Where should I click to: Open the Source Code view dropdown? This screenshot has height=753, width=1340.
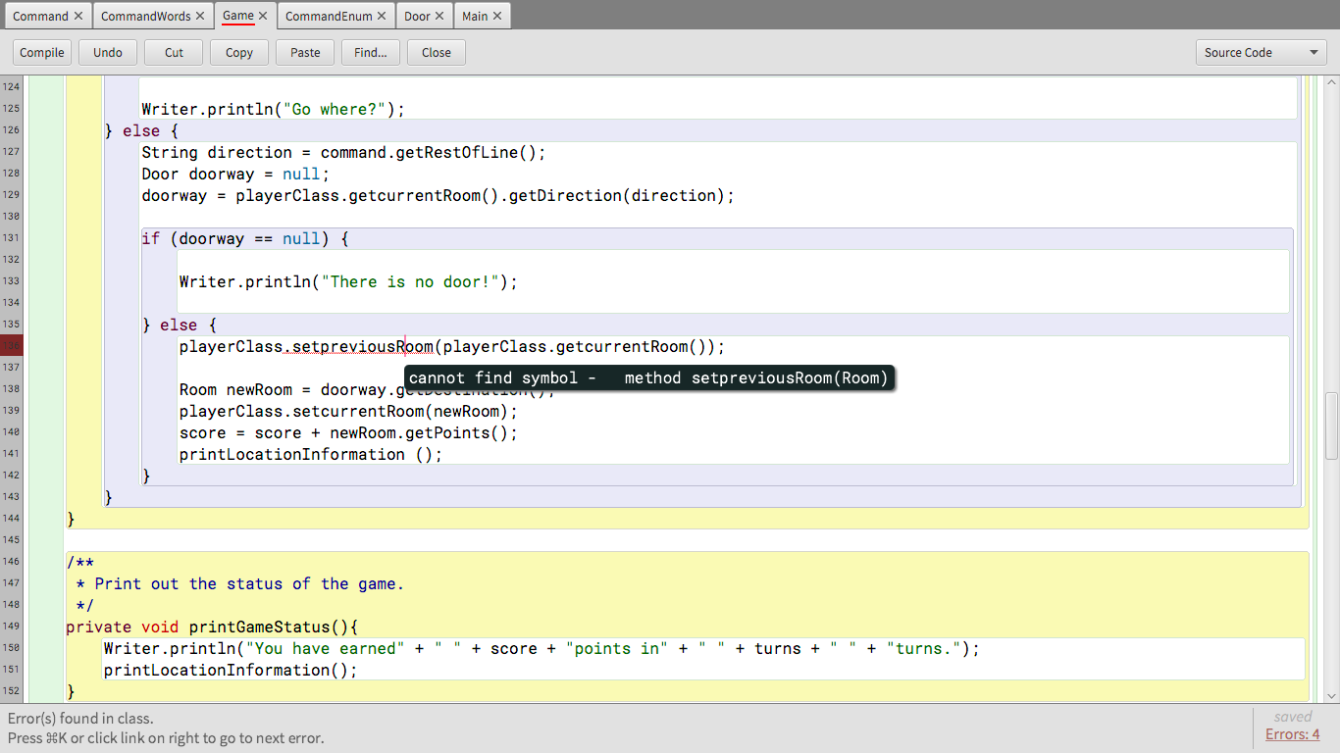click(1261, 53)
